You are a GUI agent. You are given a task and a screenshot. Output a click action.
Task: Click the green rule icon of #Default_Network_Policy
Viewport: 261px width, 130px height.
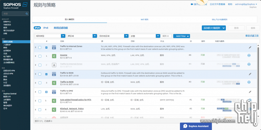point(54,110)
